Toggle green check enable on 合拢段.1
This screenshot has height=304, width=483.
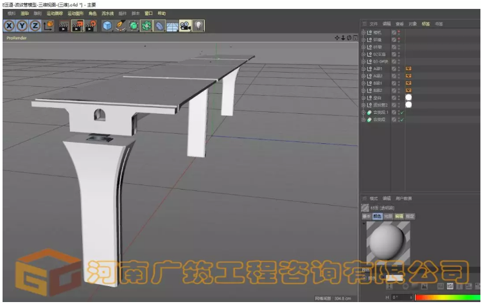pos(402,112)
